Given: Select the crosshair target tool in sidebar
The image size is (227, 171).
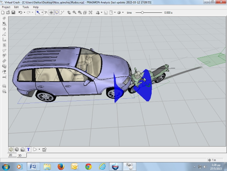Looking at the screenshot, I should point(4,29).
